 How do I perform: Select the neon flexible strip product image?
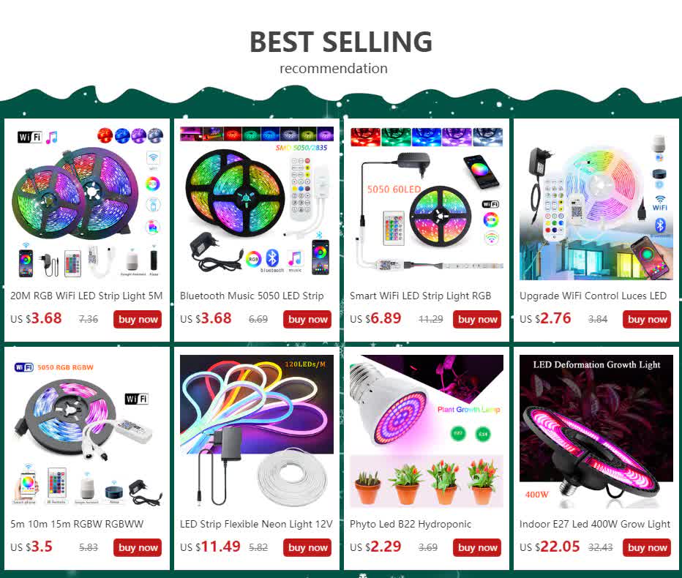point(257,432)
